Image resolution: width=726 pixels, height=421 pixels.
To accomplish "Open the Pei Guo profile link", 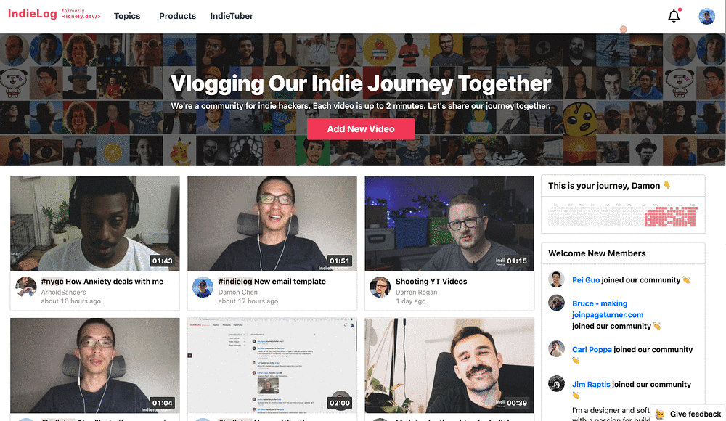I will point(586,279).
